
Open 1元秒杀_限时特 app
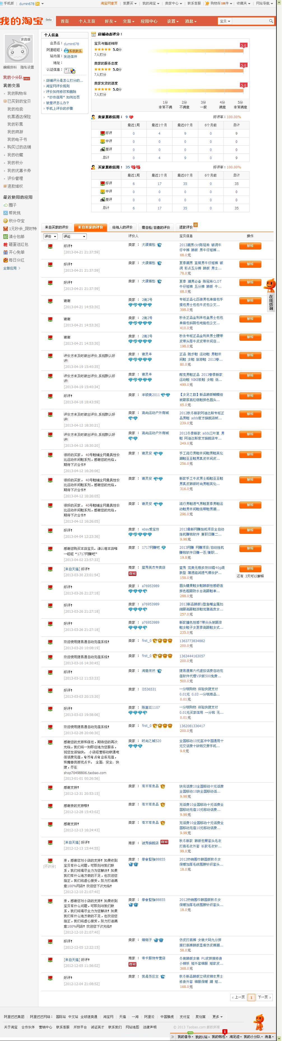[x=20, y=229]
